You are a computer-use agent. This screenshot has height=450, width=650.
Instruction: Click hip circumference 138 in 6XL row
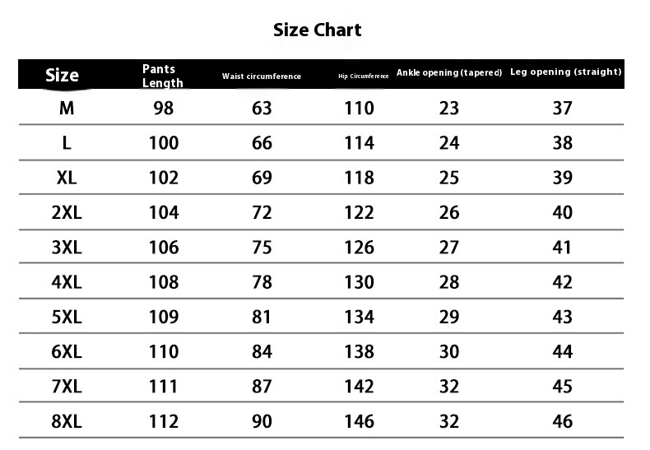[x=359, y=352]
